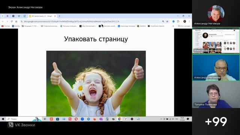
Task: Show hidden system tray icons chevron
Action: click(x=161, y=119)
